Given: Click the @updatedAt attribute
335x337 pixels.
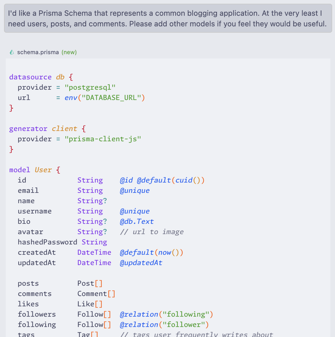Looking at the screenshot, I should click(x=141, y=263).
